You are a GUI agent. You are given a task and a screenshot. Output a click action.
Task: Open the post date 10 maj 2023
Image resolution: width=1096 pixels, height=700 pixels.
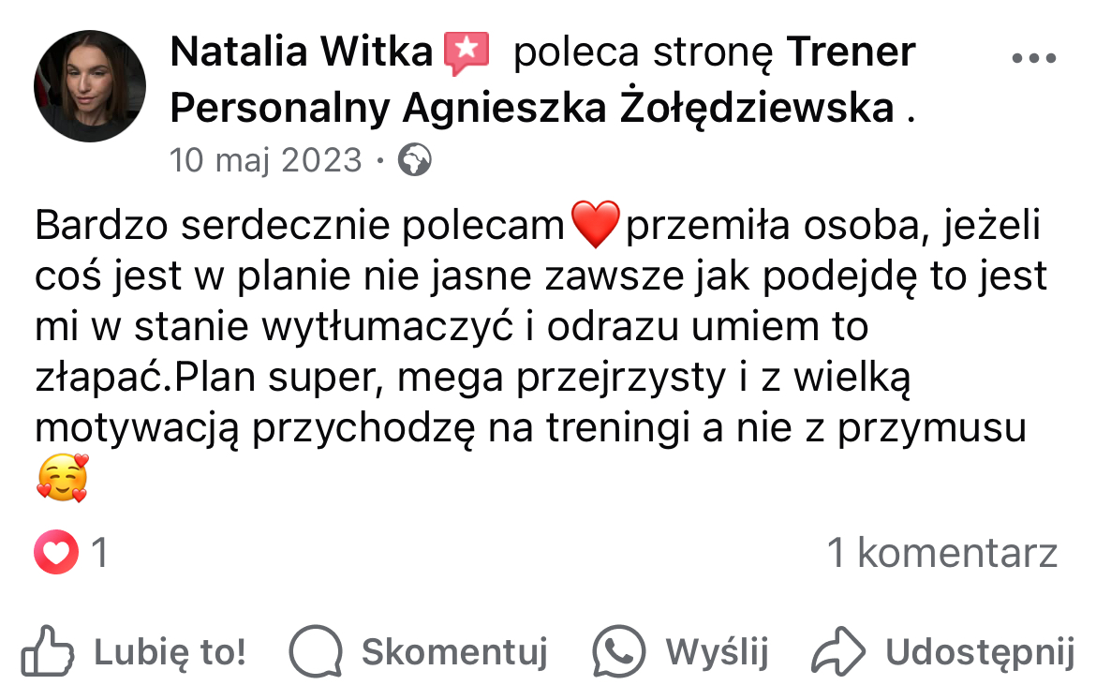(x=265, y=160)
